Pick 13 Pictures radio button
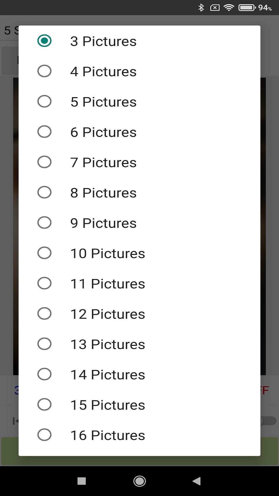The width and height of the screenshot is (279, 496). [x=44, y=344]
